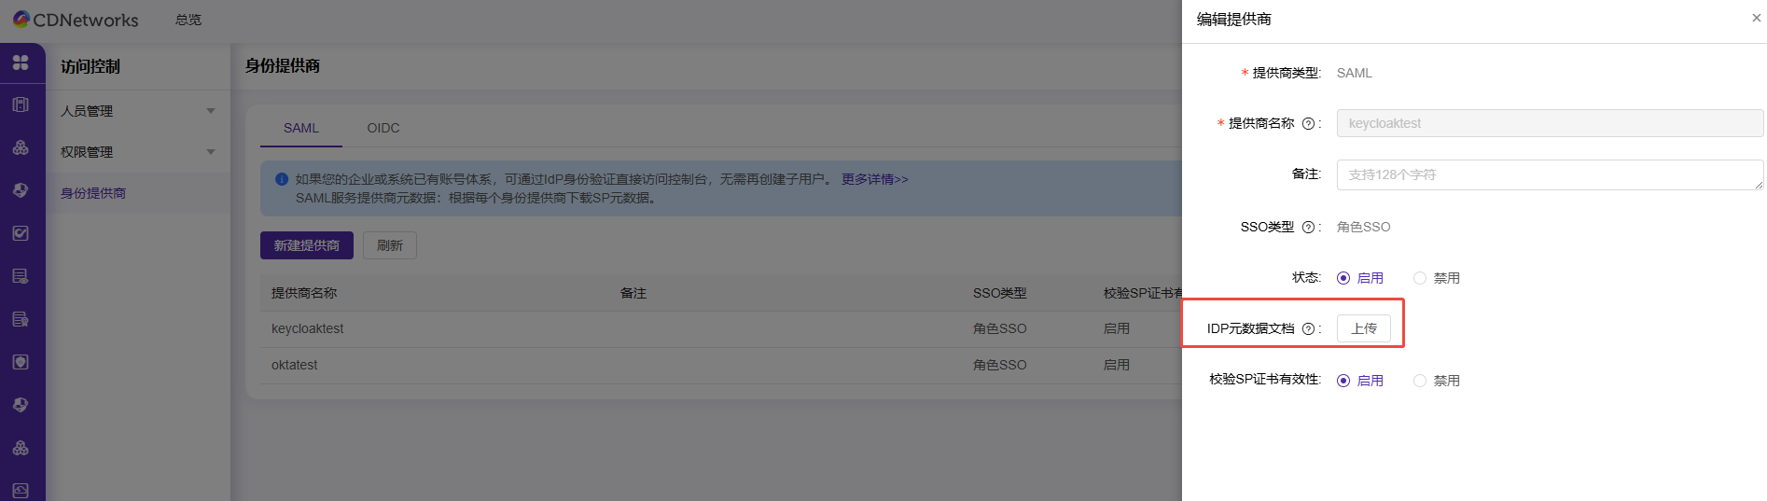Screen dimensions: 1767x501
Task: Select 启用 for 校验SP证书有效性
Action: pos(1360,381)
